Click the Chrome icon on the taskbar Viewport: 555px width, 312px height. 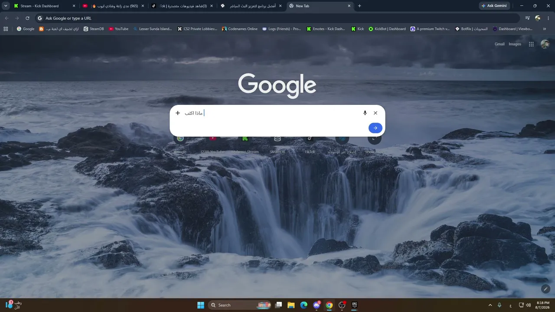tap(329, 305)
